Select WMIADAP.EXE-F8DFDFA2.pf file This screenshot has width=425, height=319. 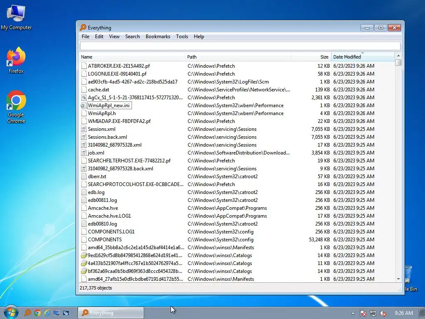tap(119, 121)
